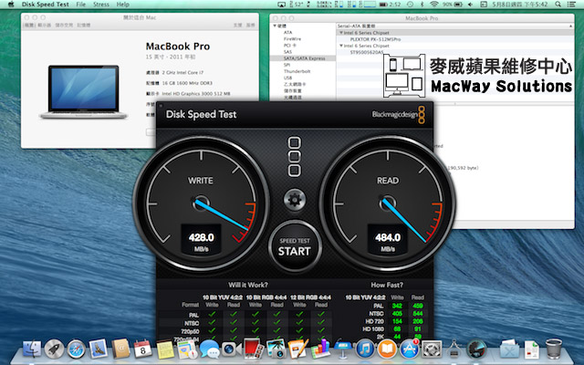Click the Blackmagicdesign logo

click(398, 114)
